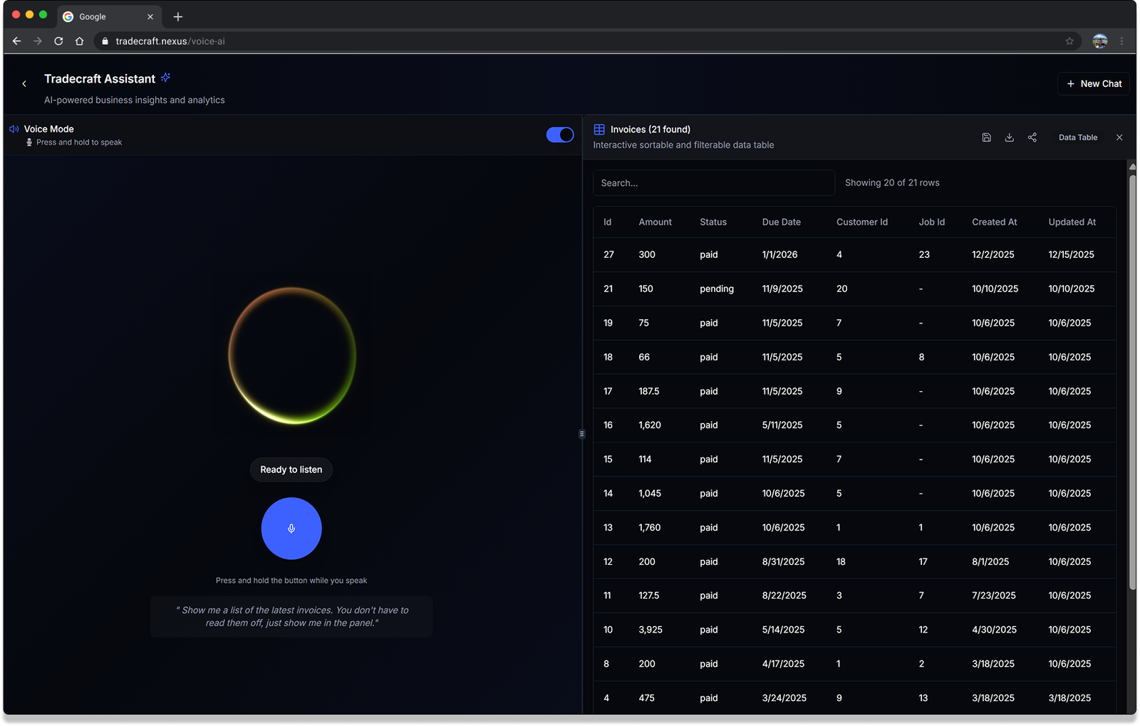Close the Invoices data panel
The image size is (1140, 726).
[x=1119, y=138]
